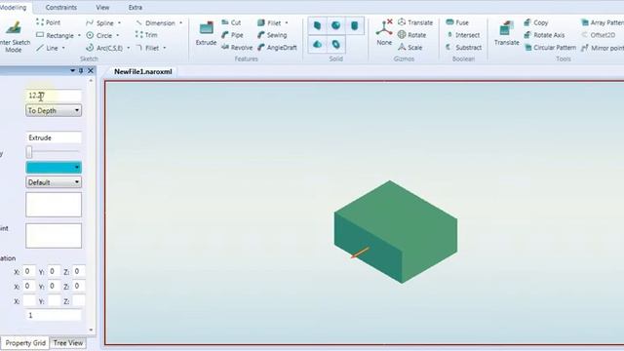Insert a cone solid

(x=317, y=44)
